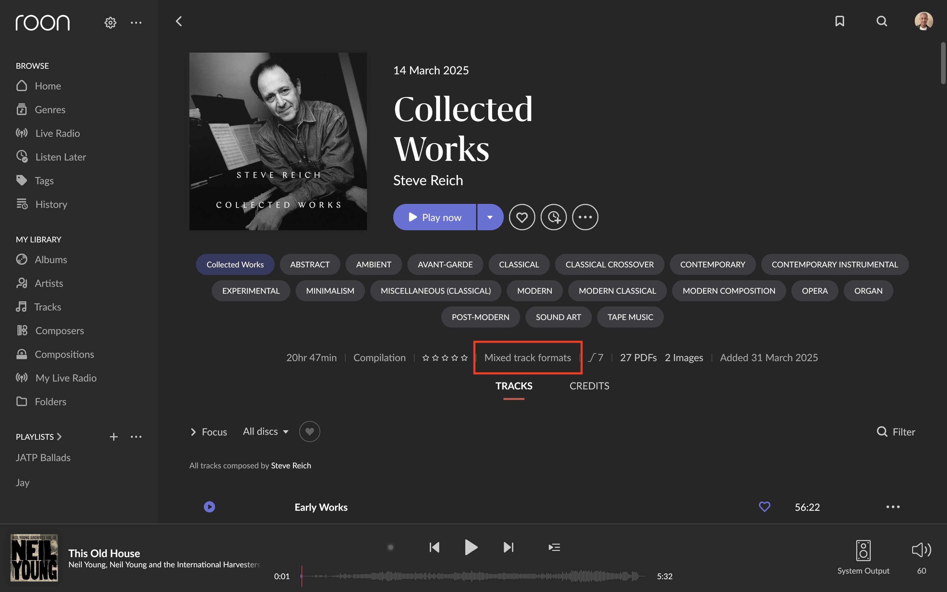Skip to next track
The height and width of the screenshot is (592, 947).
[x=508, y=547]
